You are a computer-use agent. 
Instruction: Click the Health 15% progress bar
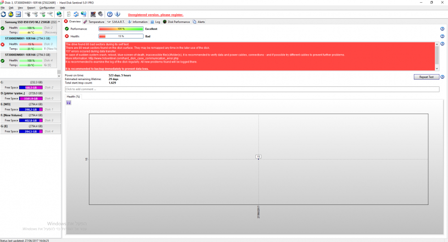[x=121, y=36]
